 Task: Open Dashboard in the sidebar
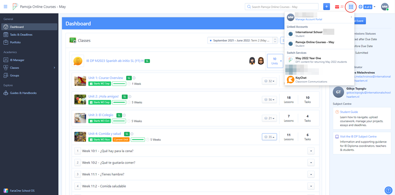coord(29,27)
